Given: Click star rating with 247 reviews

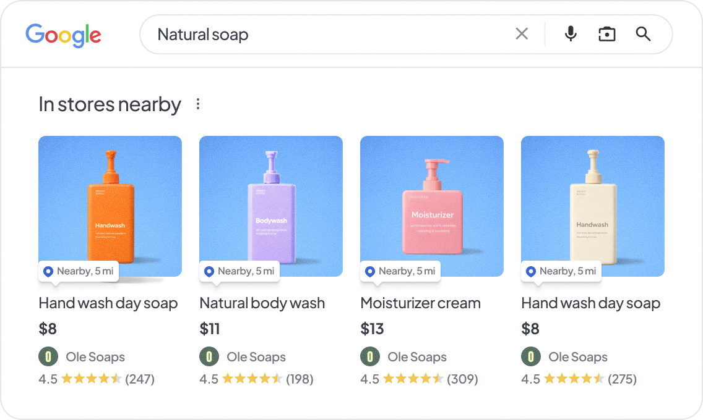Looking at the screenshot, I should click(x=91, y=379).
